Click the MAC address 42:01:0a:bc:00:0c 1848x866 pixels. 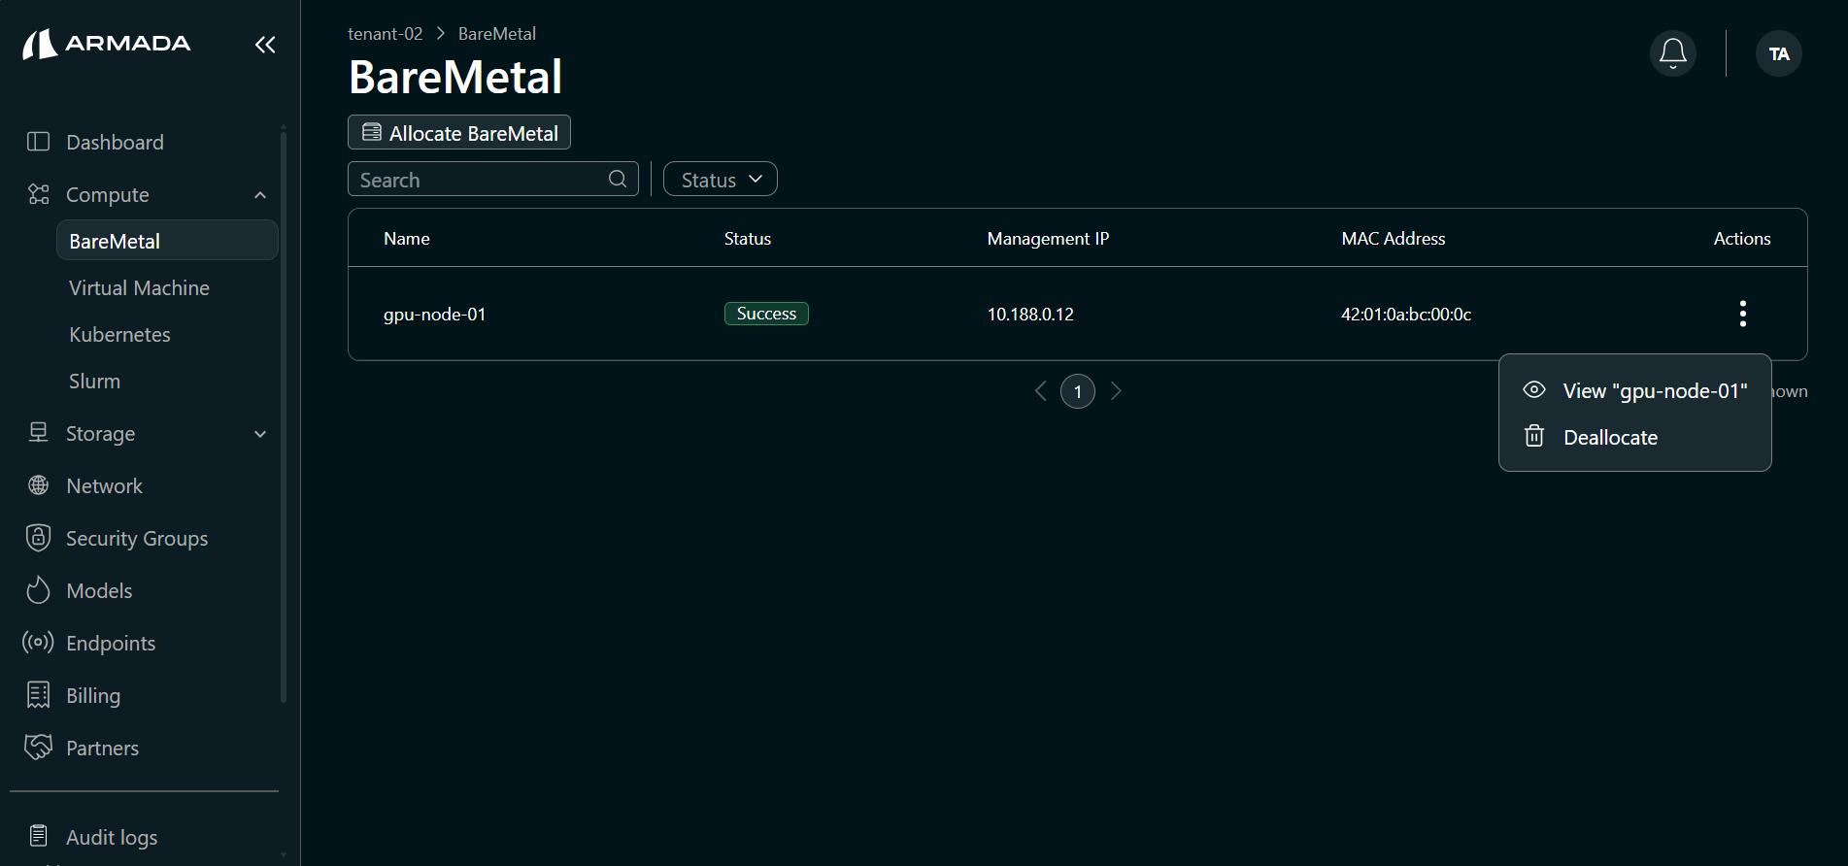pyautogui.click(x=1406, y=314)
